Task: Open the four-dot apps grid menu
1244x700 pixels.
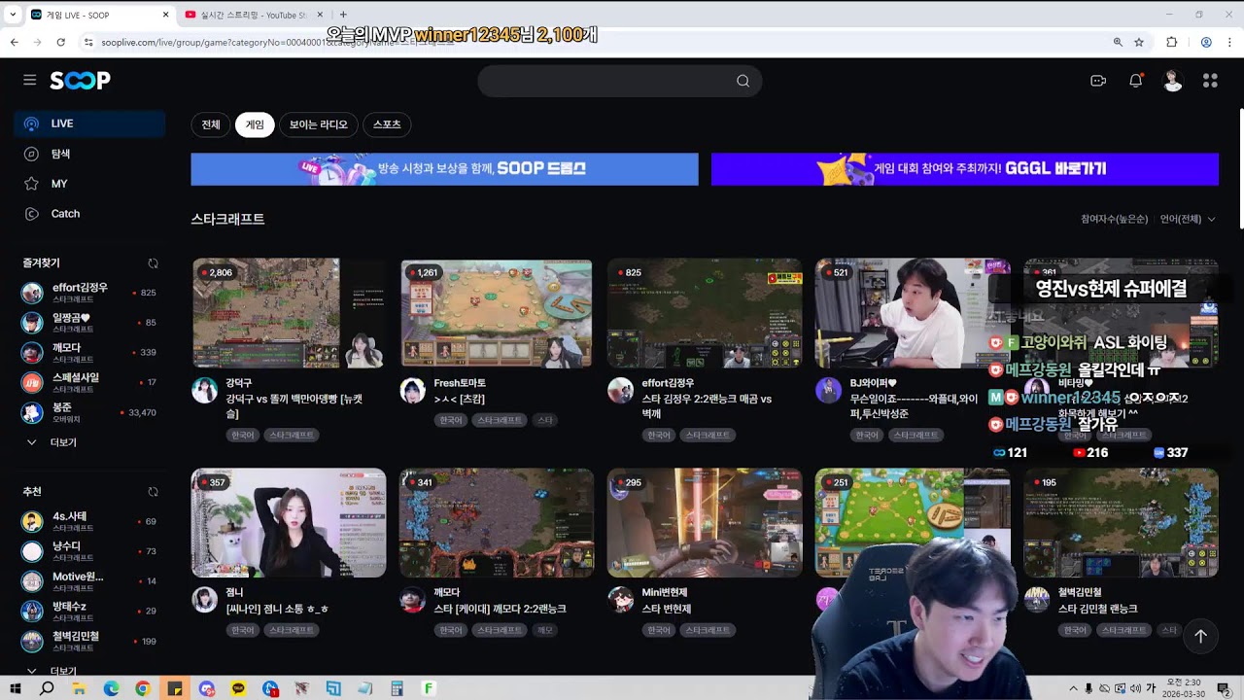Action: point(1210,81)
